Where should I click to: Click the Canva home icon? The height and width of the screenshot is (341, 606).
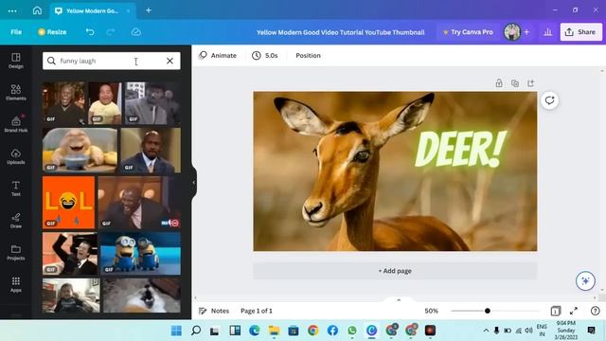pyautogui.click(x=37, y=10)
